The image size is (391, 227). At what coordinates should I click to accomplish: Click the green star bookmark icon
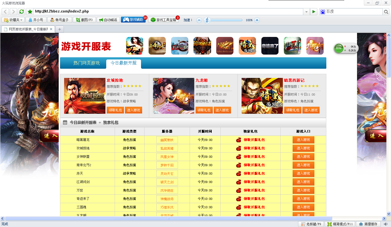30,12
